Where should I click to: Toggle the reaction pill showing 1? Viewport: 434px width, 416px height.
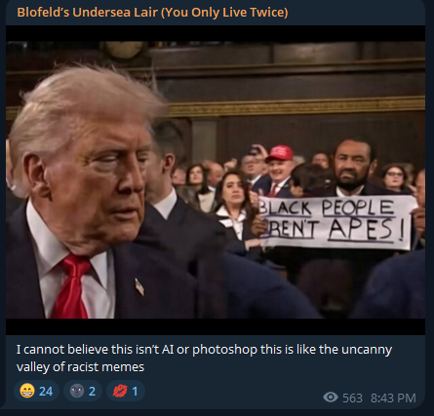pos(126,391)
